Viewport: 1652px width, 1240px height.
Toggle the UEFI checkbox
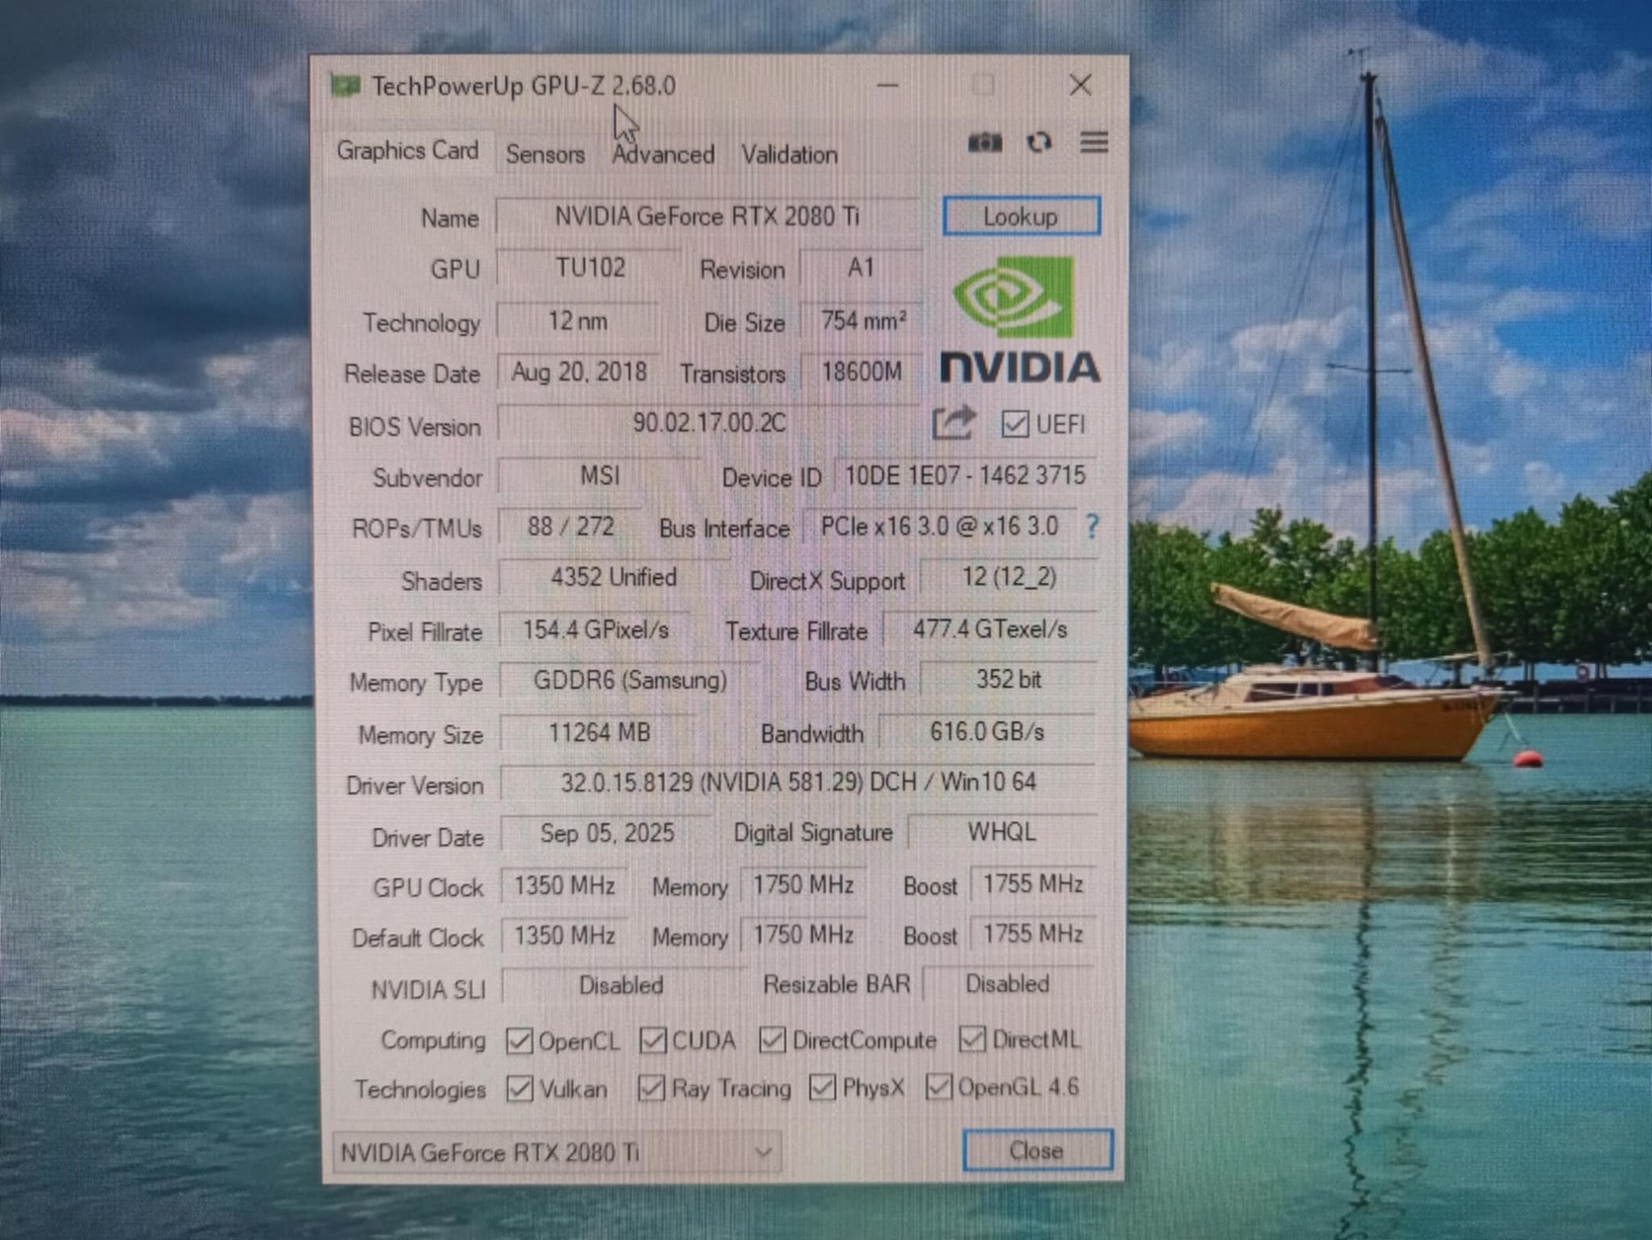(x=1015, y=425)
